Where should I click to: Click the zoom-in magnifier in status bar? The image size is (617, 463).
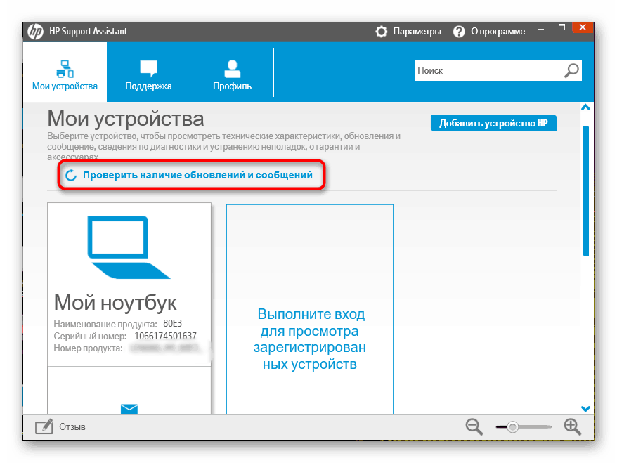tap(572, 426)
